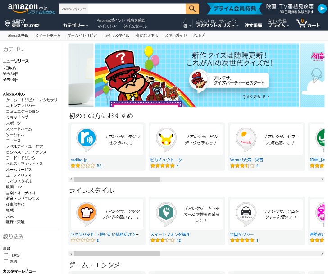Click the search text input field
This screenshot has height=274, width=328.
[x=137, y=9]
